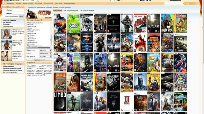Open the Deadpool game cover
This screenshot has width=204, height=114.
coord(140,43)
